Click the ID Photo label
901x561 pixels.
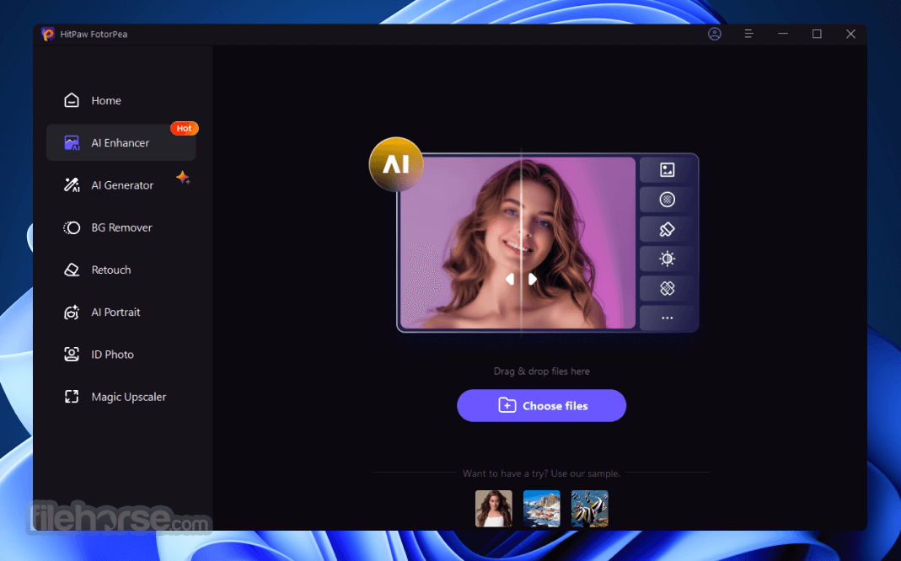coord(113,355)
